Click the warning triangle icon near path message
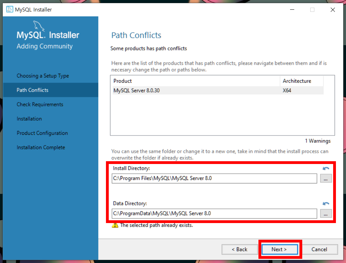This screenshot has width=346, height=263. pyautogui.click(x=115, y=225)
